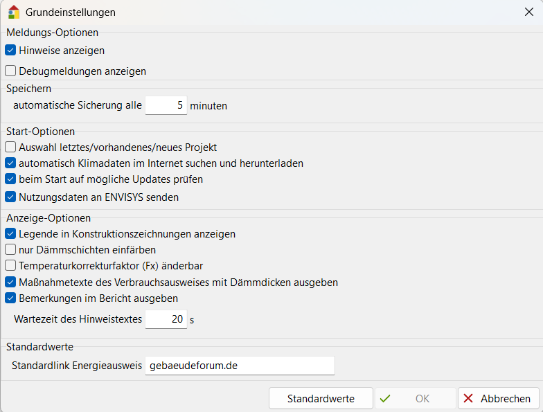Click the OK button
This screenshot has height=412, width=543.
pyautogui.click(x=416, y=398)
